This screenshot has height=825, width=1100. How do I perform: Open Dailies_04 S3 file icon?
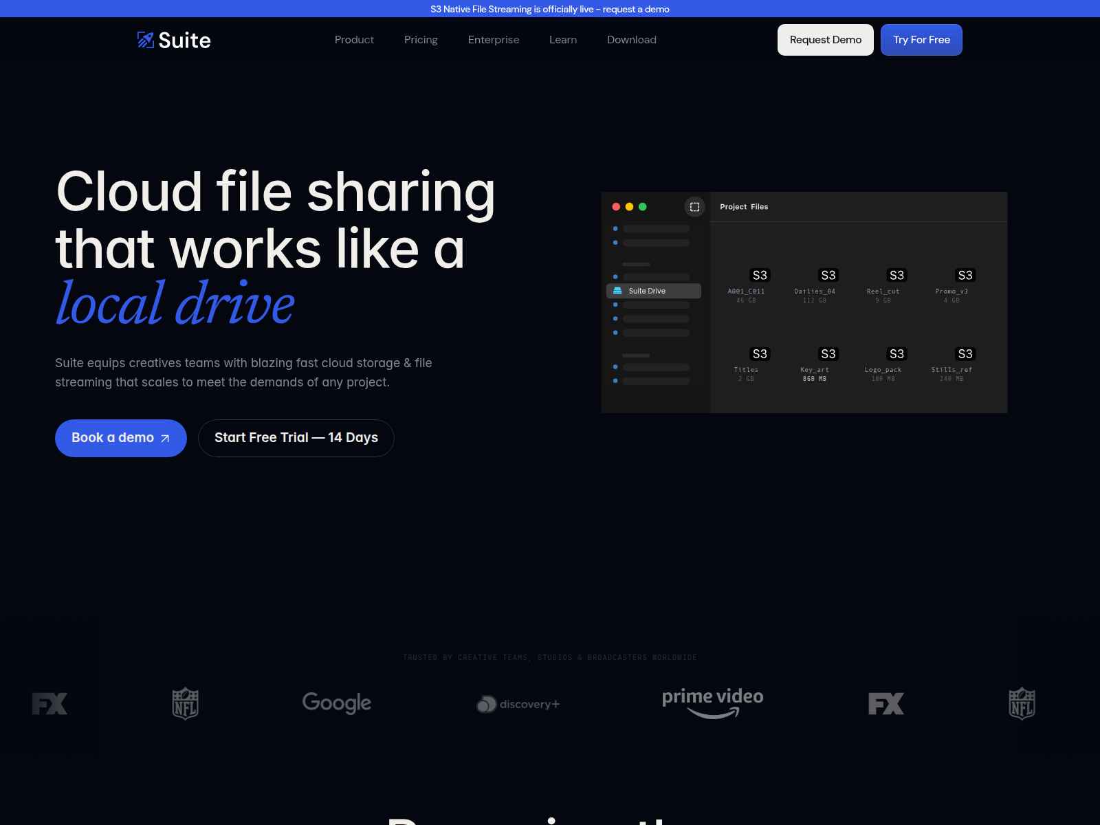point(828,275)
